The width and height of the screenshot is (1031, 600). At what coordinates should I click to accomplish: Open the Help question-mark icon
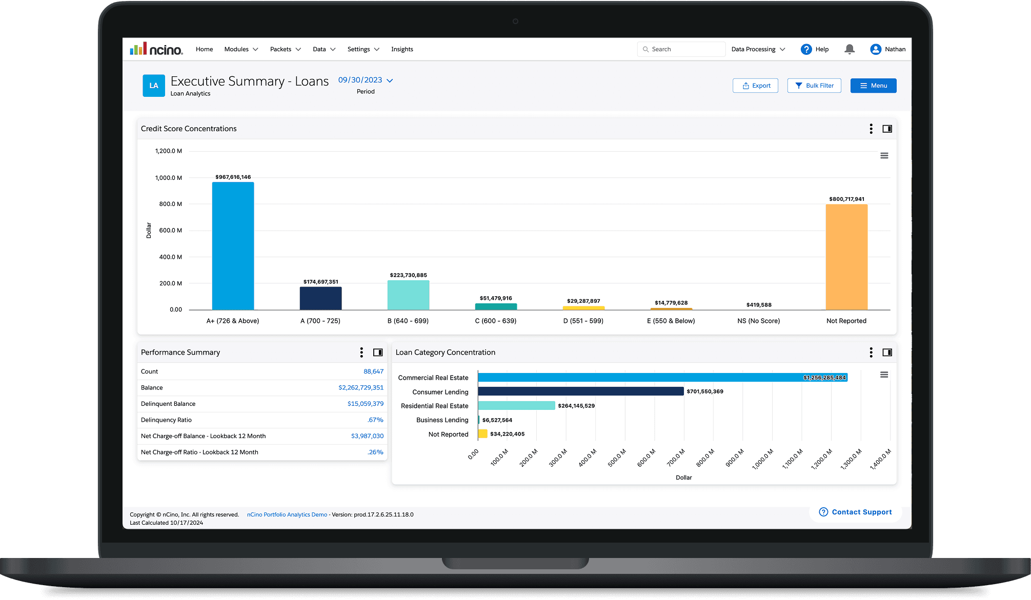806,49
